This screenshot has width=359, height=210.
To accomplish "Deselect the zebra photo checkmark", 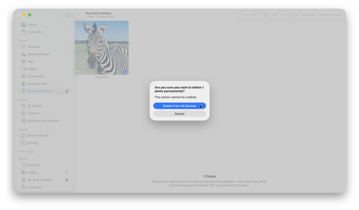I will pos(125,71).
